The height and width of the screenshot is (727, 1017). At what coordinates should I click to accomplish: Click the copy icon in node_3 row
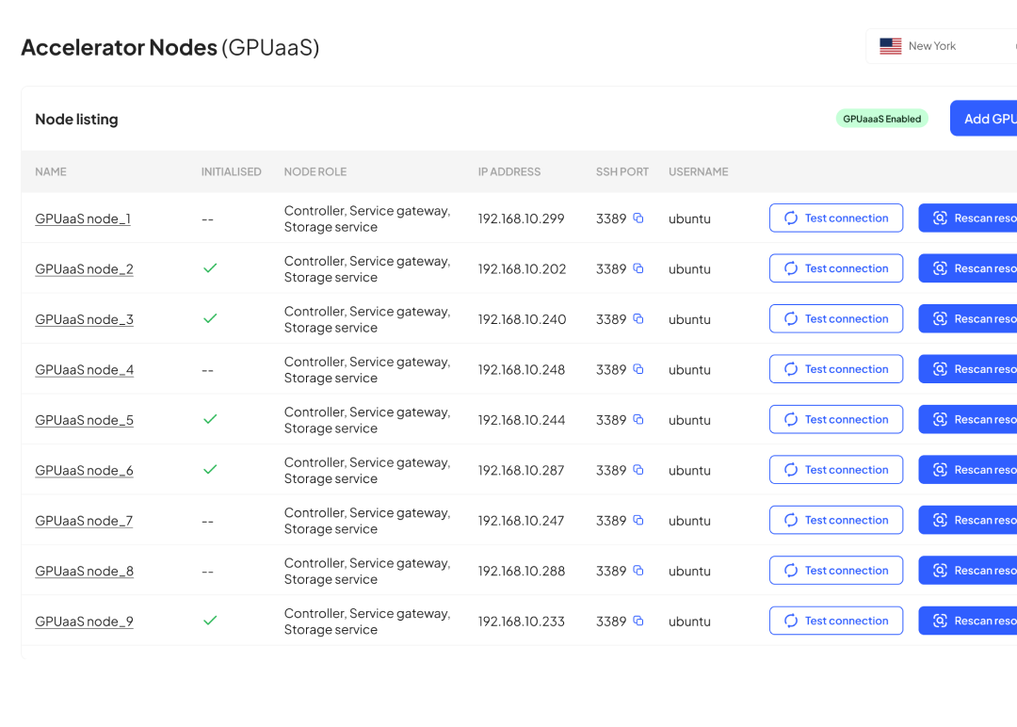pyautogui.click(x=638, y=319)
